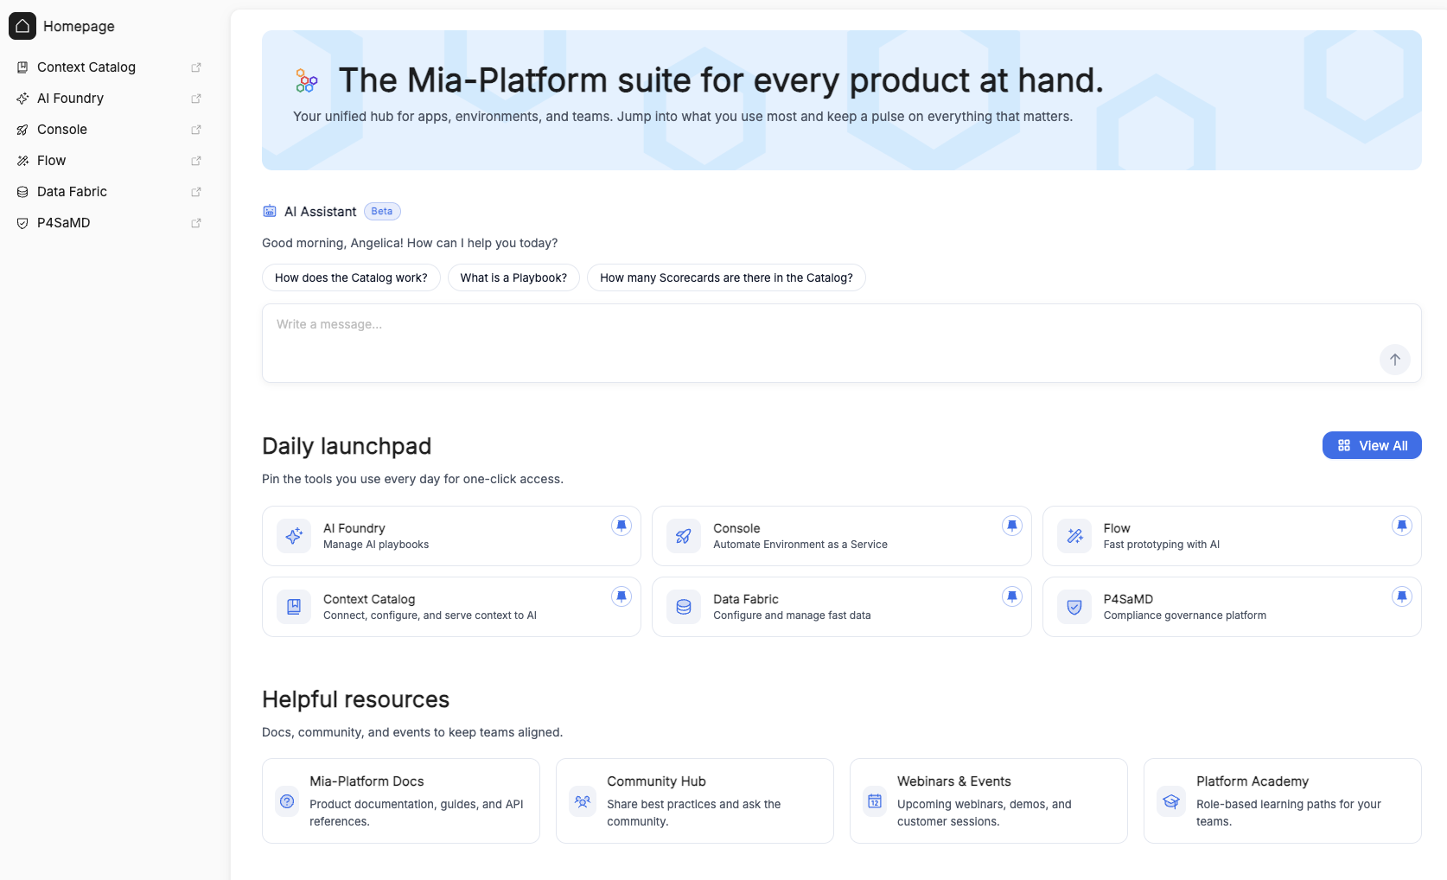Open the Flow "Fast prototyping with AI" card

[1232, 536]
